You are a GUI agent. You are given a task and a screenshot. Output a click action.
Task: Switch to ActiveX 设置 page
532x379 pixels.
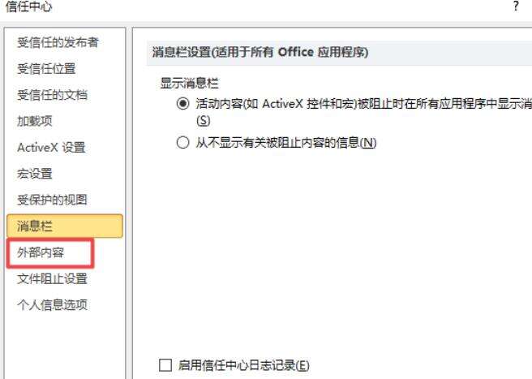[51, 148]
